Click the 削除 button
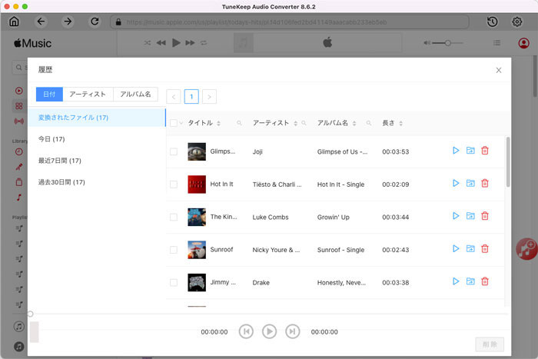The height and width of the screenshot is (359, 538). pos(490,344)
